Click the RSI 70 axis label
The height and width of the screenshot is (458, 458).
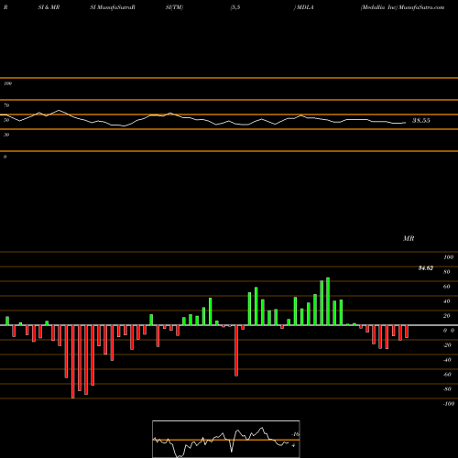click(6, 105)
